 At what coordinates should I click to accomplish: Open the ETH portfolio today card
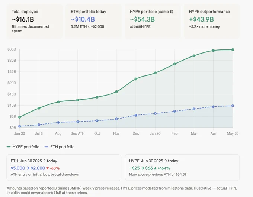(x=93, y=21)
